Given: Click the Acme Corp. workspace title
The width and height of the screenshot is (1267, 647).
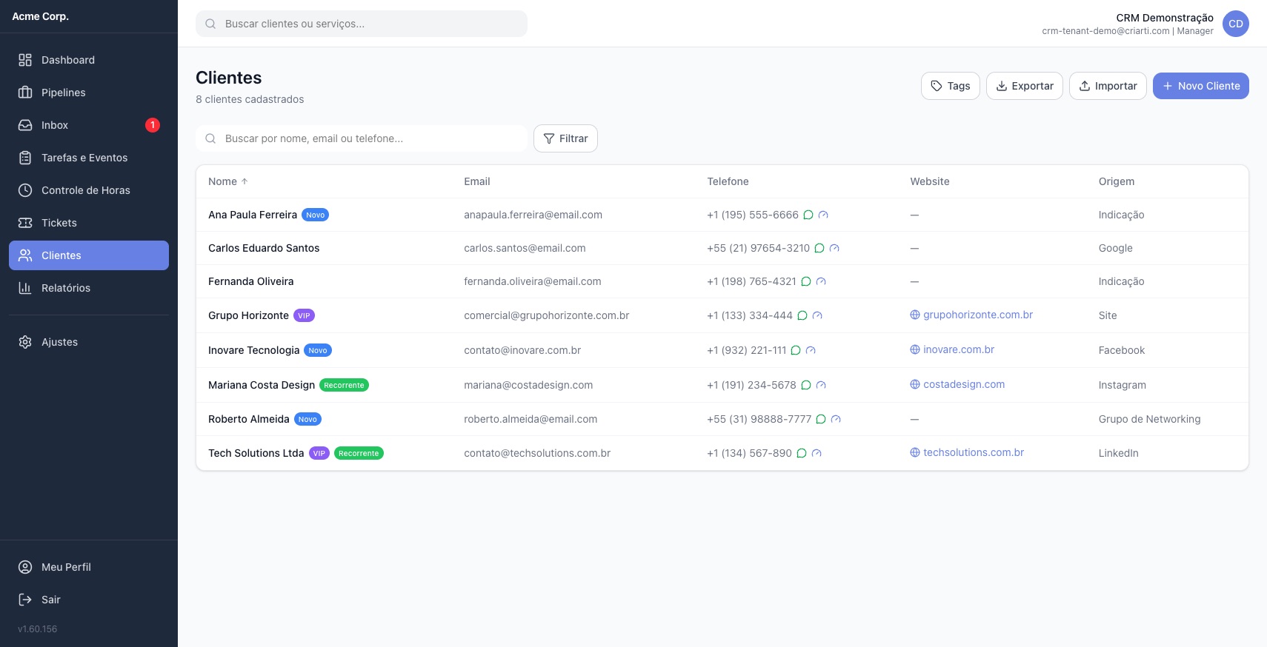Looking at the screenshot, I should [x=40, y=16].
